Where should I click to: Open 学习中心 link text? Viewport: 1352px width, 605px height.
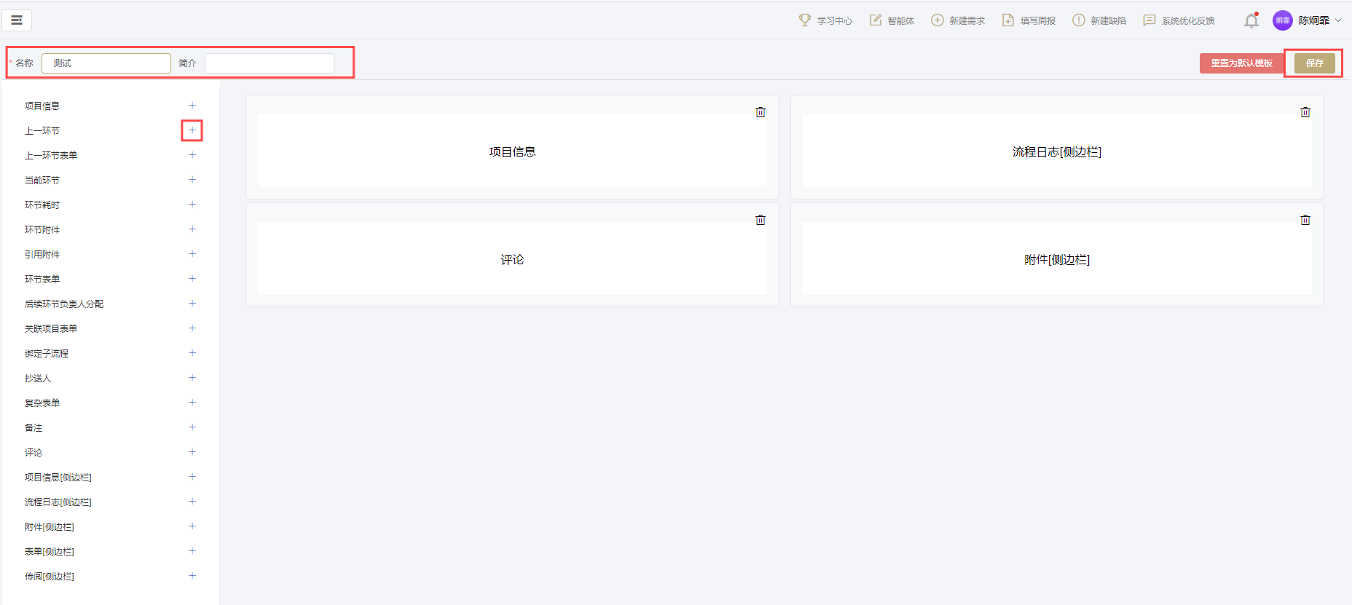pos(834,21)
